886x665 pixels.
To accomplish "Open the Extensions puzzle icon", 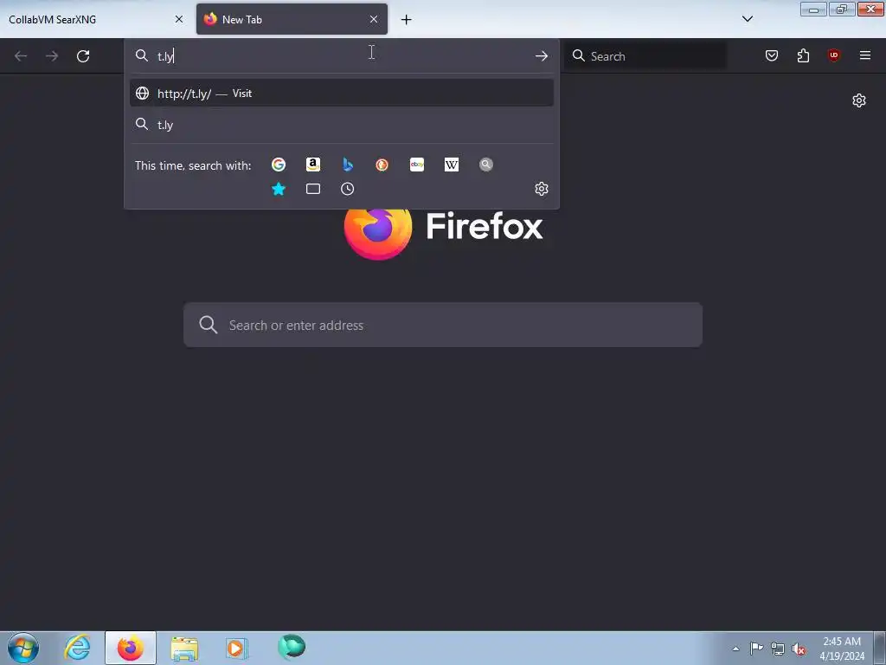I will [803, 55].
